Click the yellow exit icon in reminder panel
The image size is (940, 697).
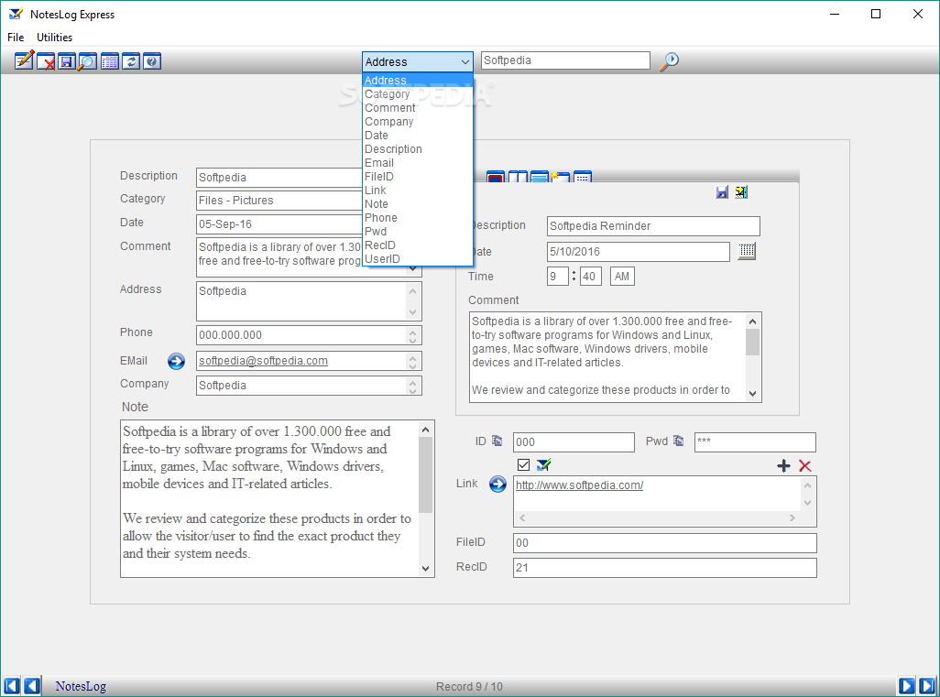coord(741,191)
